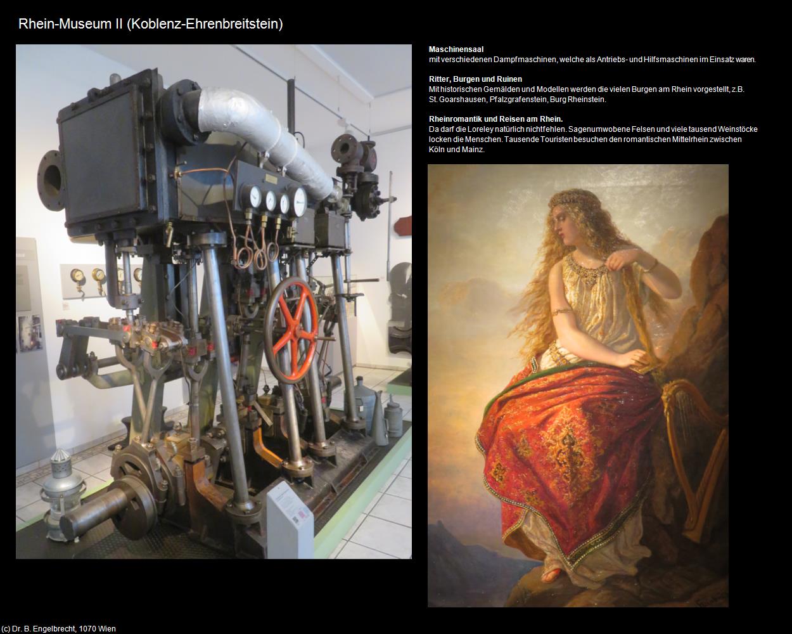Select the Maschinensaal heading
Image resolution: width=792 pixels, height=634 pixels.
click(456, 49)
